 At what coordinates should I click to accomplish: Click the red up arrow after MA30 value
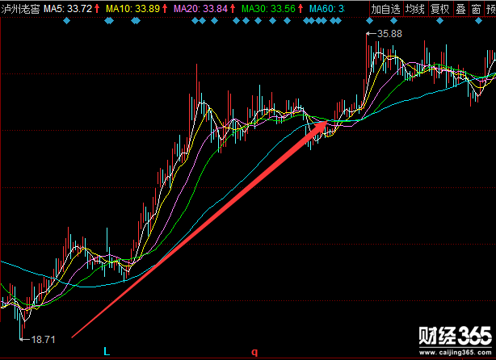301,9
